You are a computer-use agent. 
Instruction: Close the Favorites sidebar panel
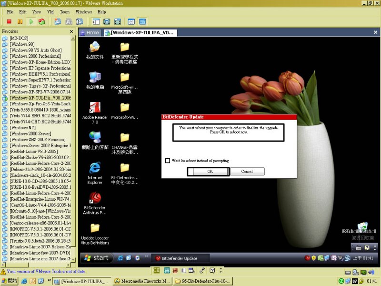[x=71, y=31]
